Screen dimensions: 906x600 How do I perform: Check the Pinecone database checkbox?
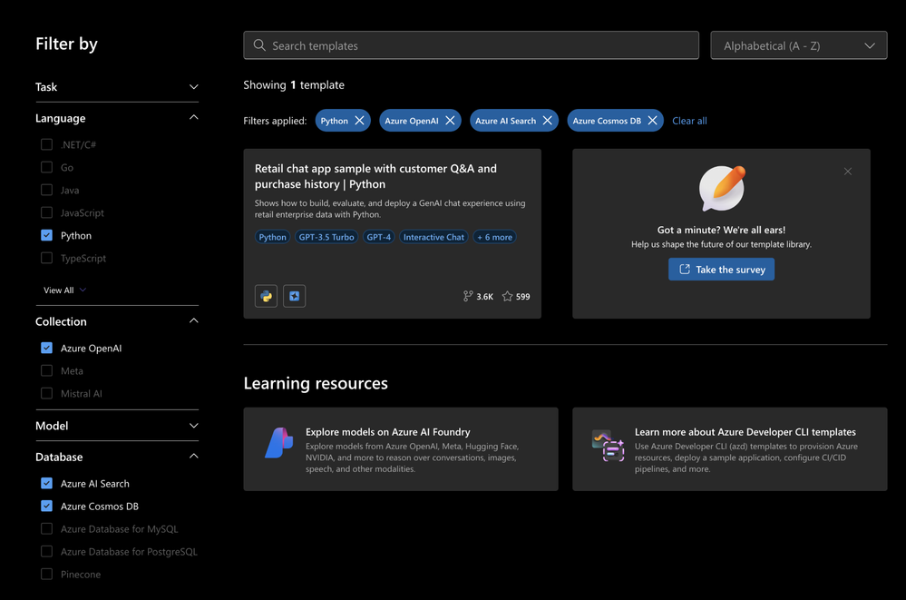47,574
